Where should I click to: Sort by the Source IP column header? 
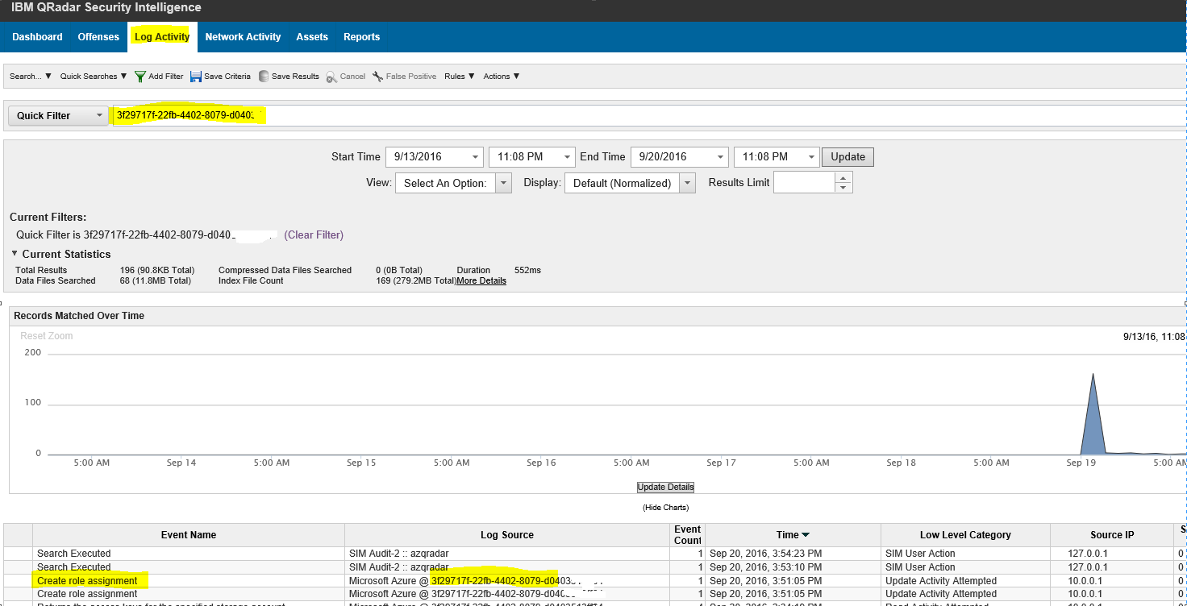tap(1111, 535)
